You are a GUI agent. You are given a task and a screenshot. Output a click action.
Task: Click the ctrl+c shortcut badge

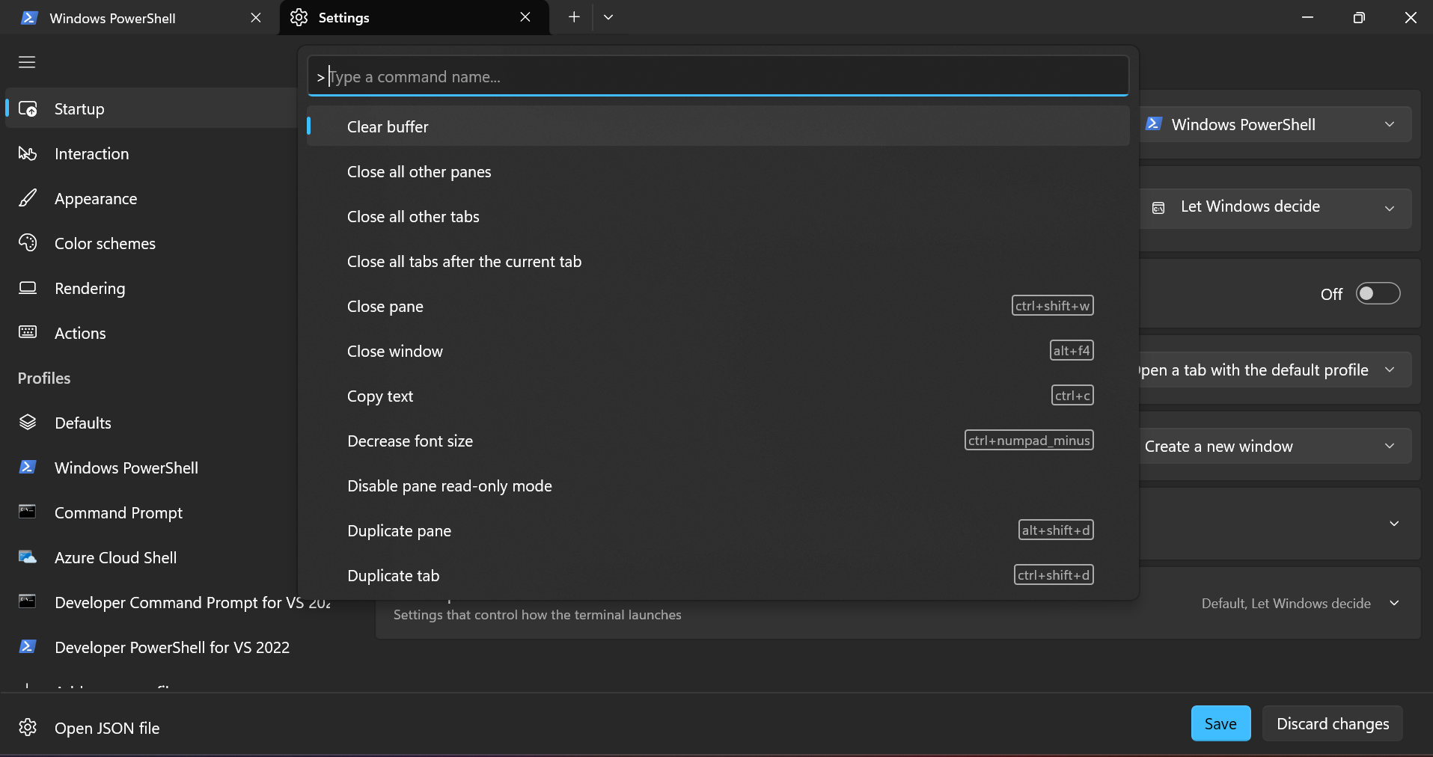(x=1072, y=396)
